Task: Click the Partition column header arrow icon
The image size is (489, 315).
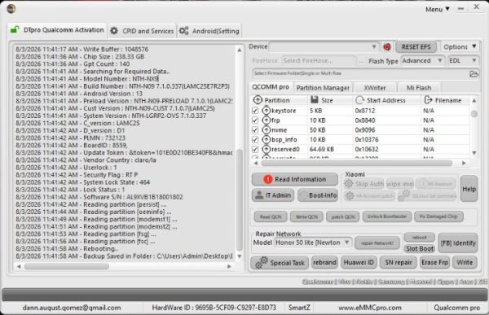Action: [258, 100]
